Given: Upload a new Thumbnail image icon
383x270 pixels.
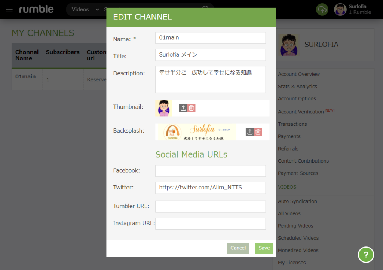Looking at the screenshot, I should pos(183,108).
